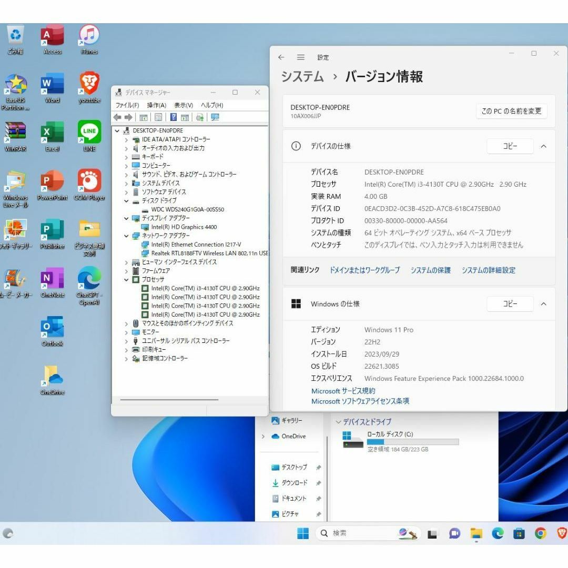Open the PowerPoint desktop icon

[x=53, y=185]
